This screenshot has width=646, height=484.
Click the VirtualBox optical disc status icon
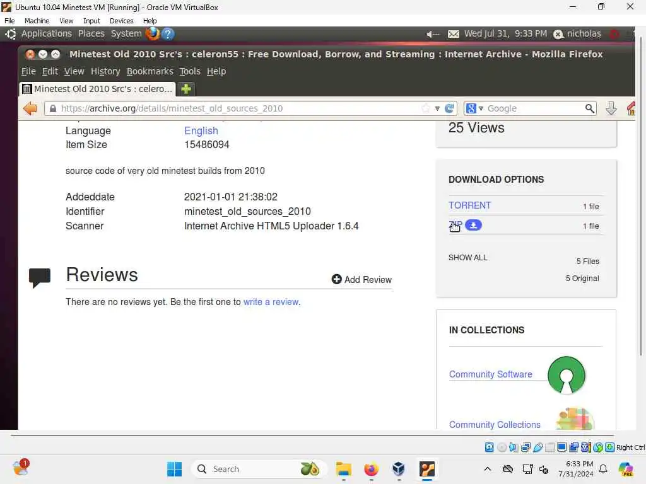pyautogui.click(x=502, y=447)
